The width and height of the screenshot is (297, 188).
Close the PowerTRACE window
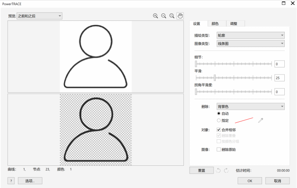coord(293,3)
